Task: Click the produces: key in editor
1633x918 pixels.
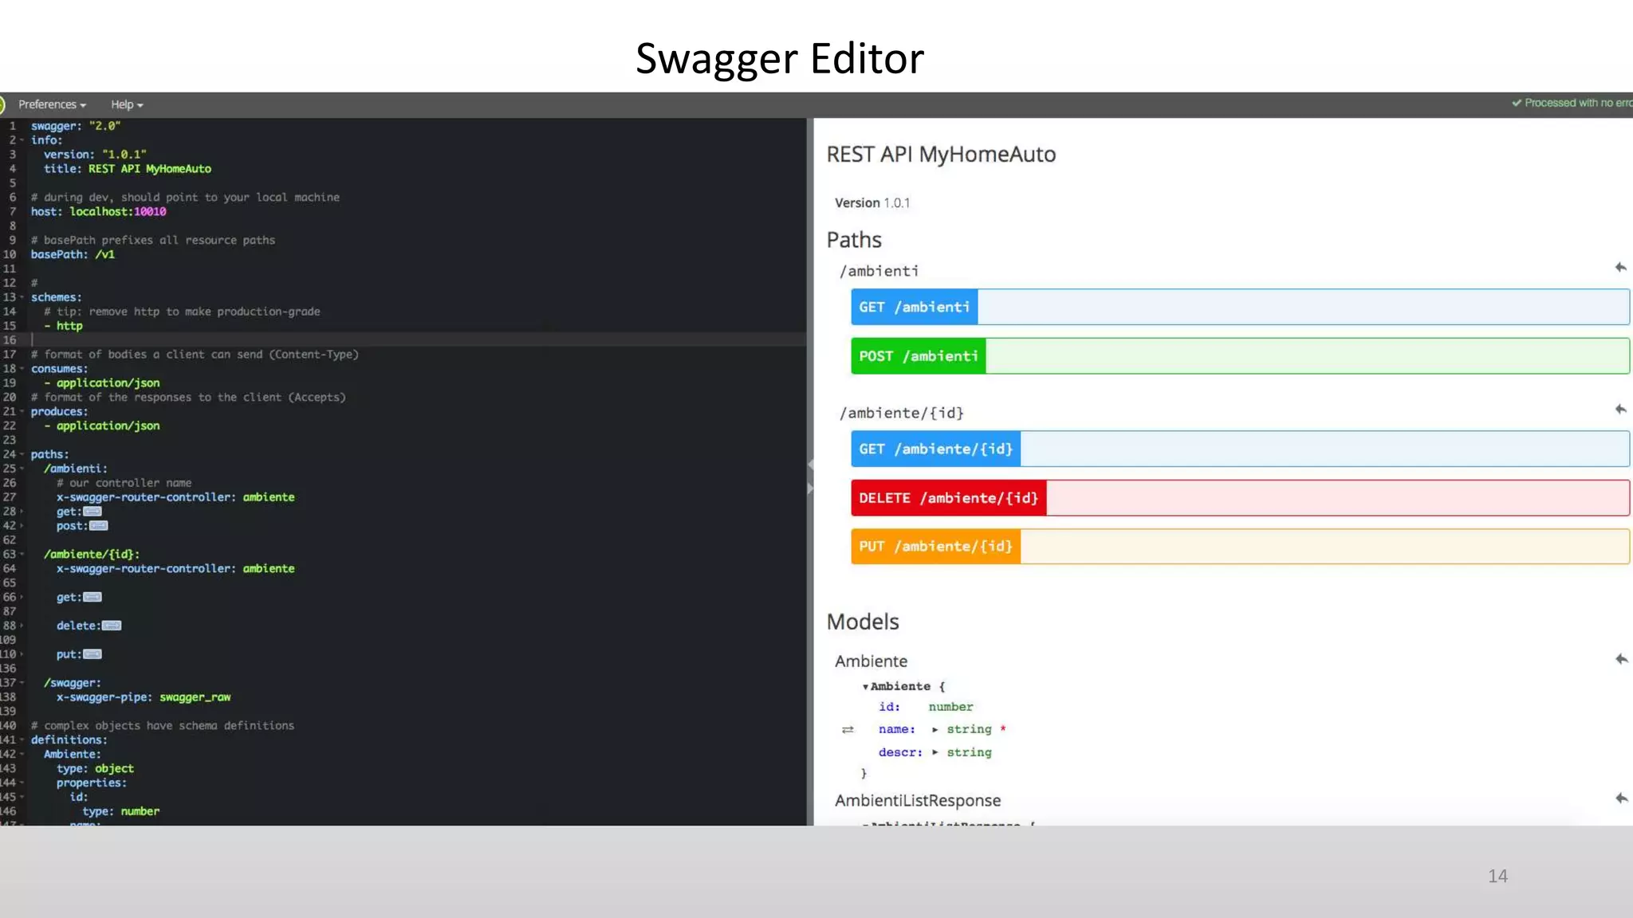Action: coord(59,412)
